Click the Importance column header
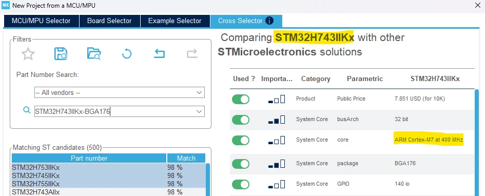This screenshot has height=196, width=485. (x=277, y=79)
